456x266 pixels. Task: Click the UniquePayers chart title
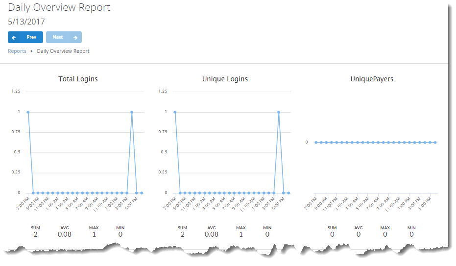tap(372, 79)
